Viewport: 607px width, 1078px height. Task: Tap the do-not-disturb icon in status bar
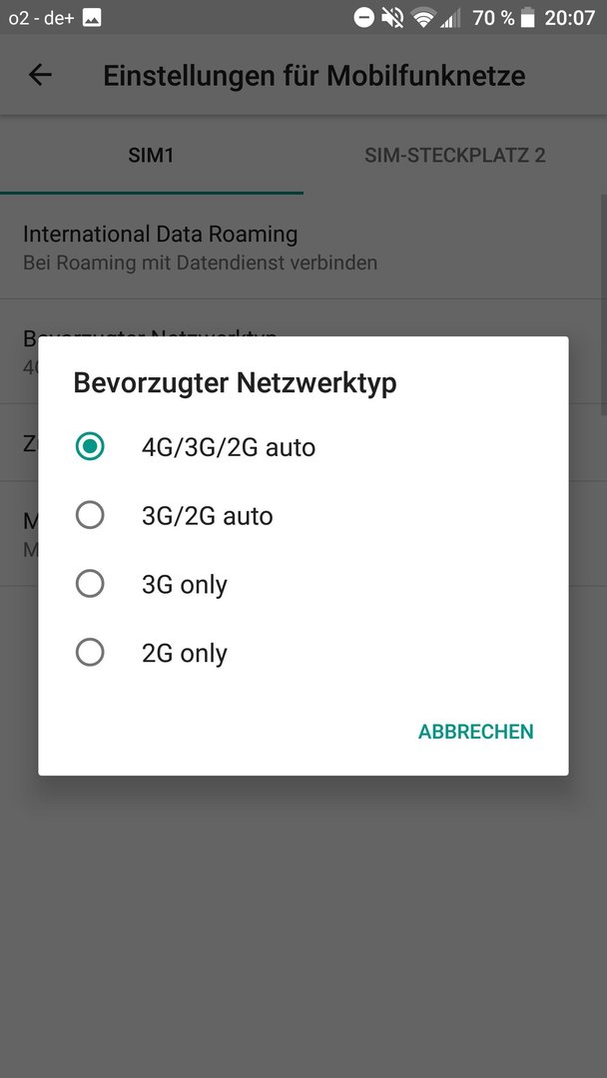[363, 18]
